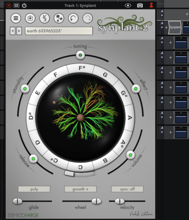The height and width of the screenshot is (220, 189).
Task: Open the growth + wheel target dropdown
Action: pyautogui.click(x=80, y=189)
